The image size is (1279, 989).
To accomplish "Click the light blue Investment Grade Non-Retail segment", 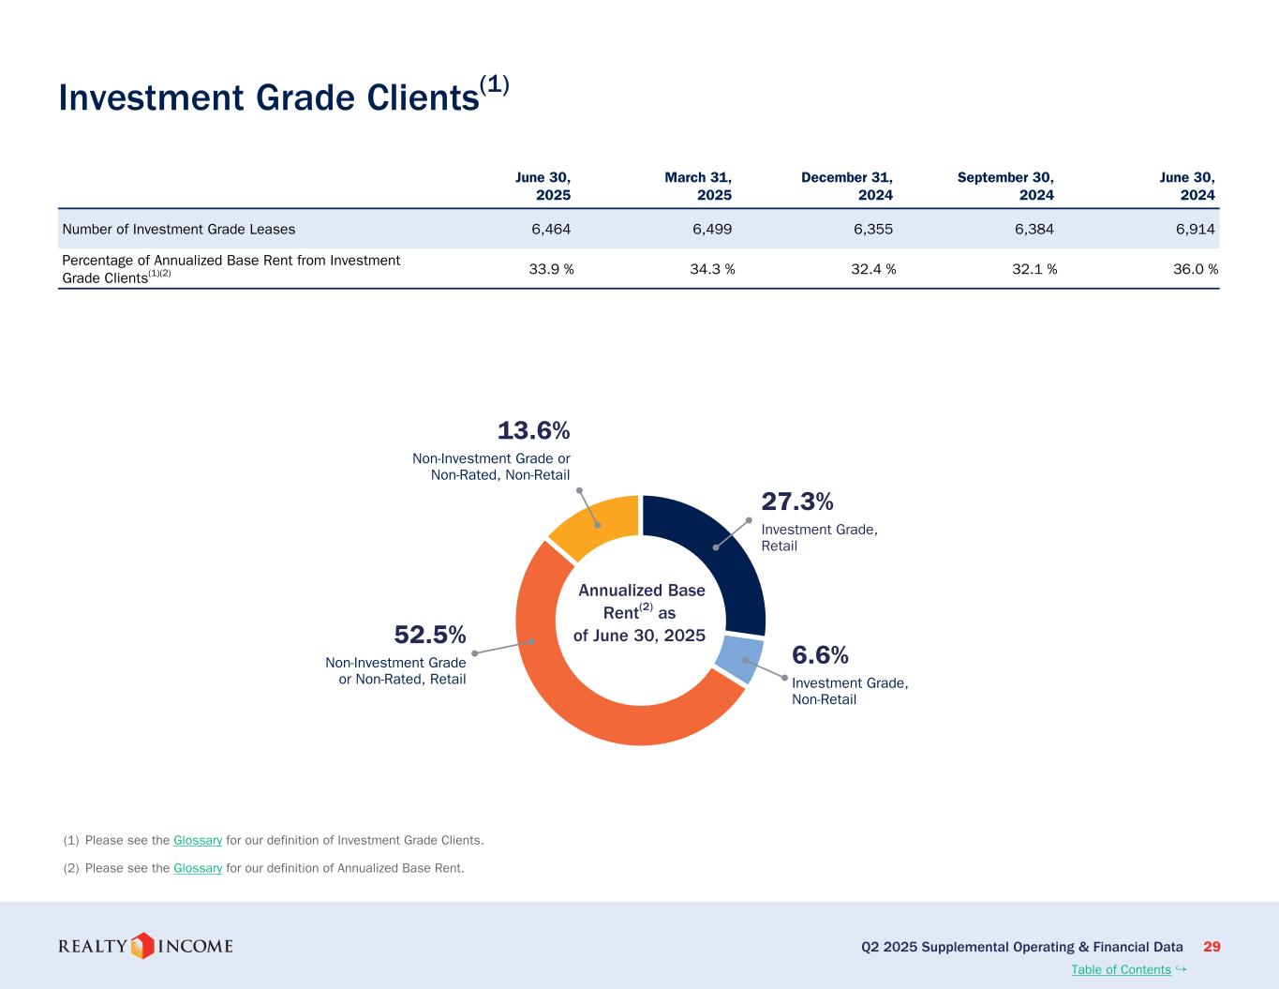I will tap(740, 659).
